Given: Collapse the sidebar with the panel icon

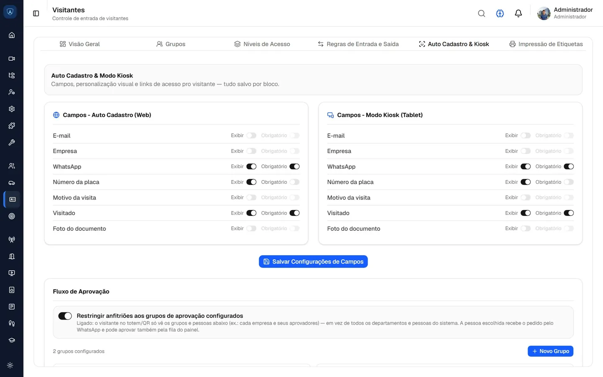Looking at the screenshot, I should (36, 13).
